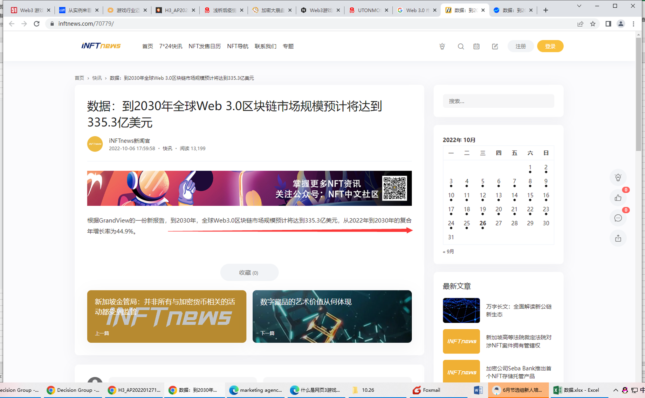Click 快讯 in the breadcrumb
The image size is (645, 398).
97,78
